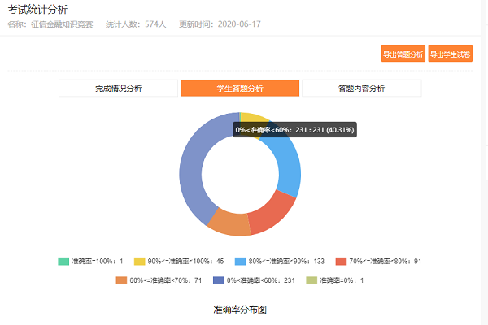This screenshot has height=325, width=488.
Task: Click the 考试统计分析 page heading
Action: [x=37, y=9]
